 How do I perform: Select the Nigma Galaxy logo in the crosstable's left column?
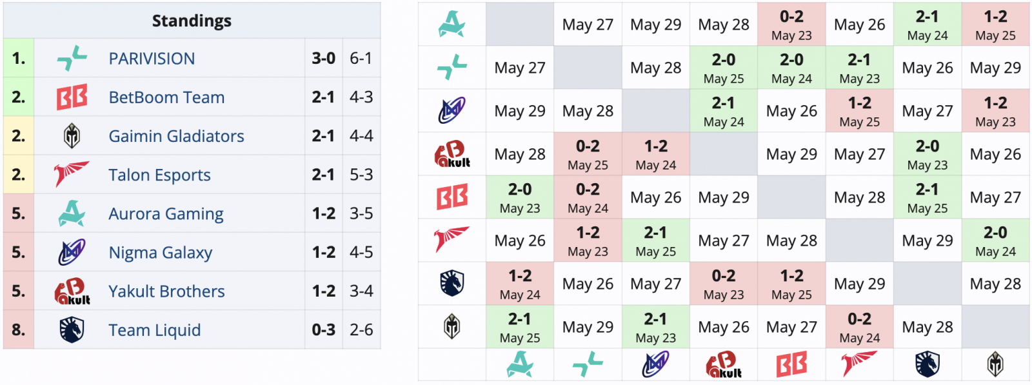click(x=451, y=111)
